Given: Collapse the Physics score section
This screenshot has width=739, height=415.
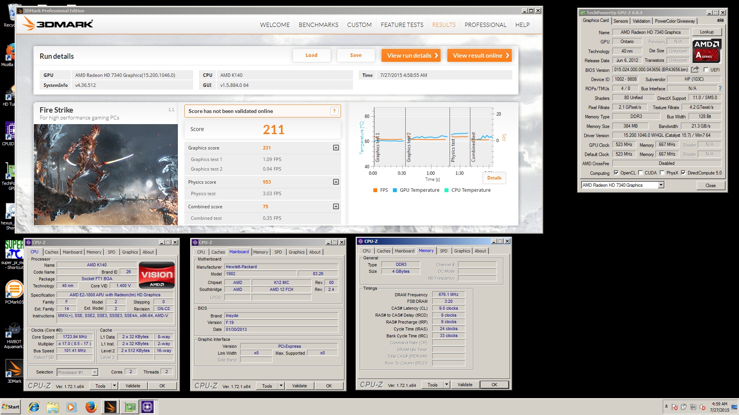Looking at the screenshot, I should click(x=336, y=182).
